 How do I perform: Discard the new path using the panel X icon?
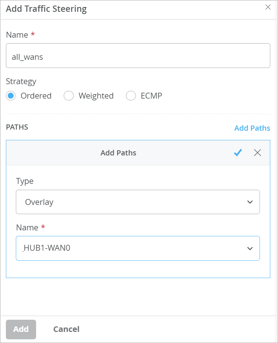coord(257,153)
